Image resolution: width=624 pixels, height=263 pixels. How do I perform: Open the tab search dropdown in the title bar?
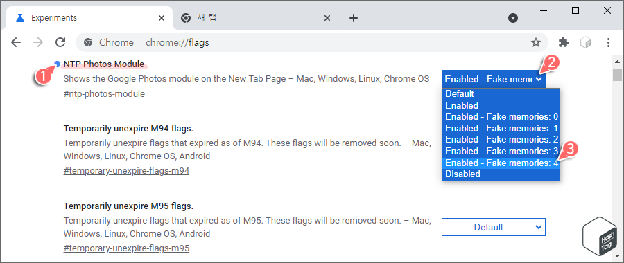pyautogui.click(x=513, y=18)
